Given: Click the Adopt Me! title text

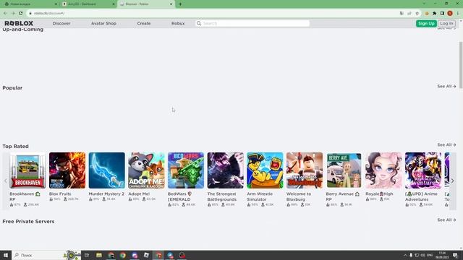Looking at the screenshot, I should (x=139, y=194).
